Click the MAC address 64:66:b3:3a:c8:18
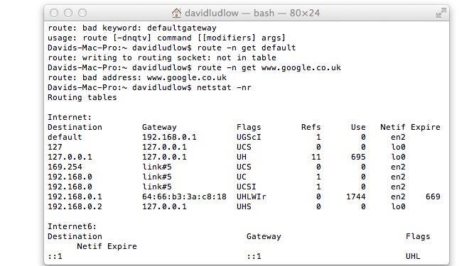 click(x=184, y=196)
